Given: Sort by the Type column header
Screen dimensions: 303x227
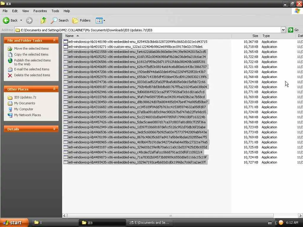Looking at the screenshot, I should tap(266, 36).
